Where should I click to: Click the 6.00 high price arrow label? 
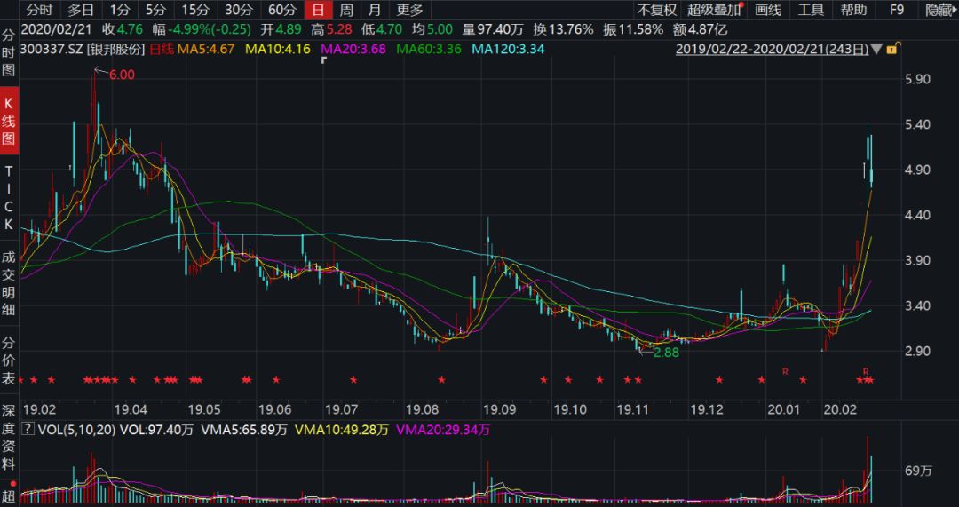point(121,75)
